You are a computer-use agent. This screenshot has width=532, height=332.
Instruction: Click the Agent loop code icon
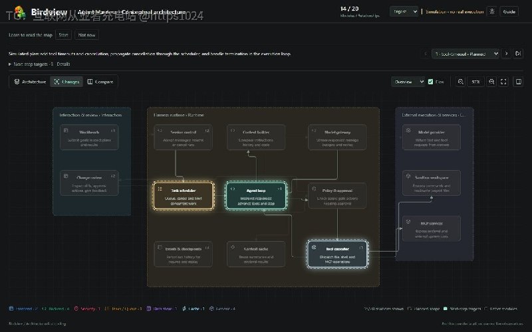click(x=233, y=189)
